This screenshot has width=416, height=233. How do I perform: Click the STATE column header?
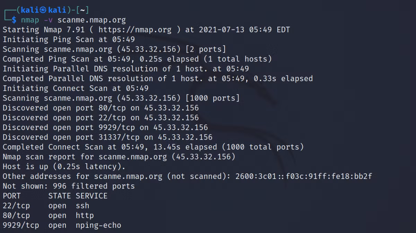pos(60,196)
